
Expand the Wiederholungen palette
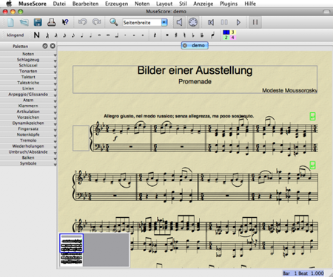[x=28, y=146]
